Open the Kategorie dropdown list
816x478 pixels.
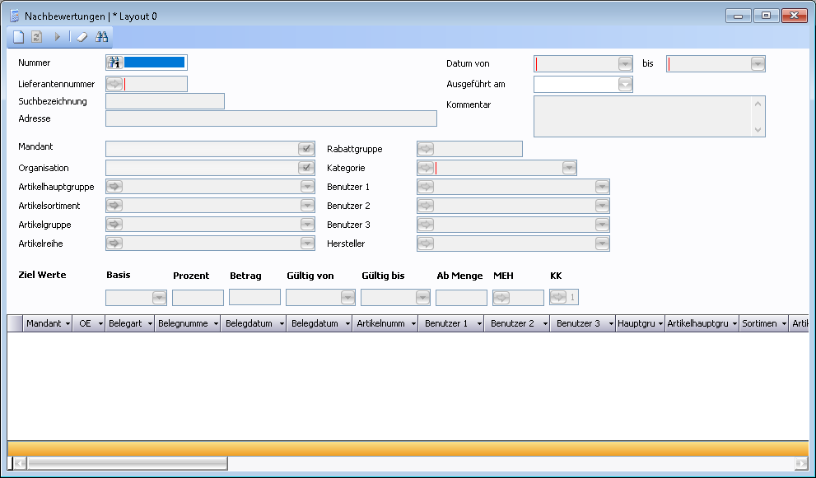[x=569, y=168]
